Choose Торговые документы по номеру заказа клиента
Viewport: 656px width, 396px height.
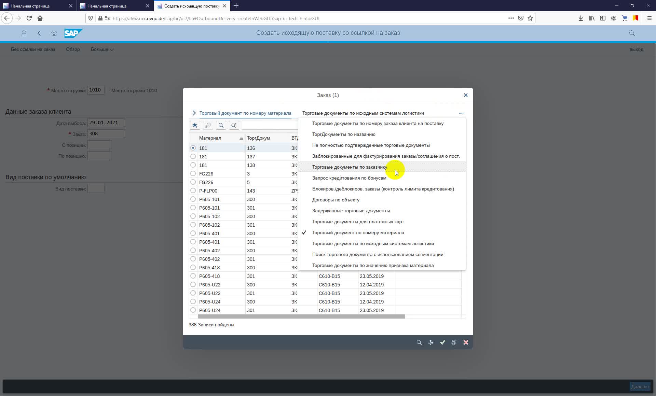tap(382, 123)
